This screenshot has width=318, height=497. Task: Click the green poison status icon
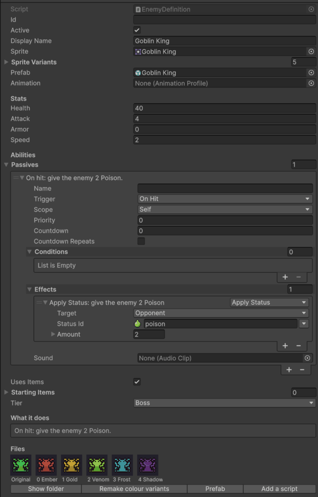pyautogui.click(x=138, y=324)
